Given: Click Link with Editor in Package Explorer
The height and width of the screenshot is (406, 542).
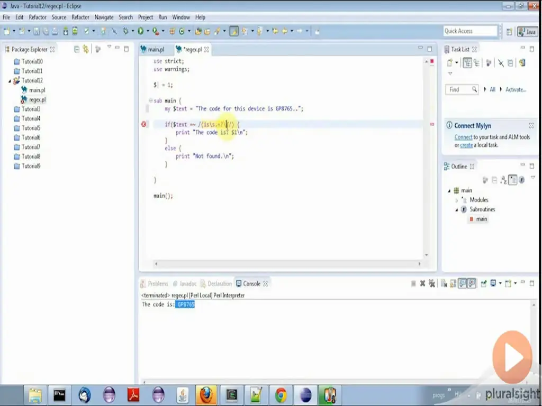Looking at the screenshot, I should tap(85, 49).
